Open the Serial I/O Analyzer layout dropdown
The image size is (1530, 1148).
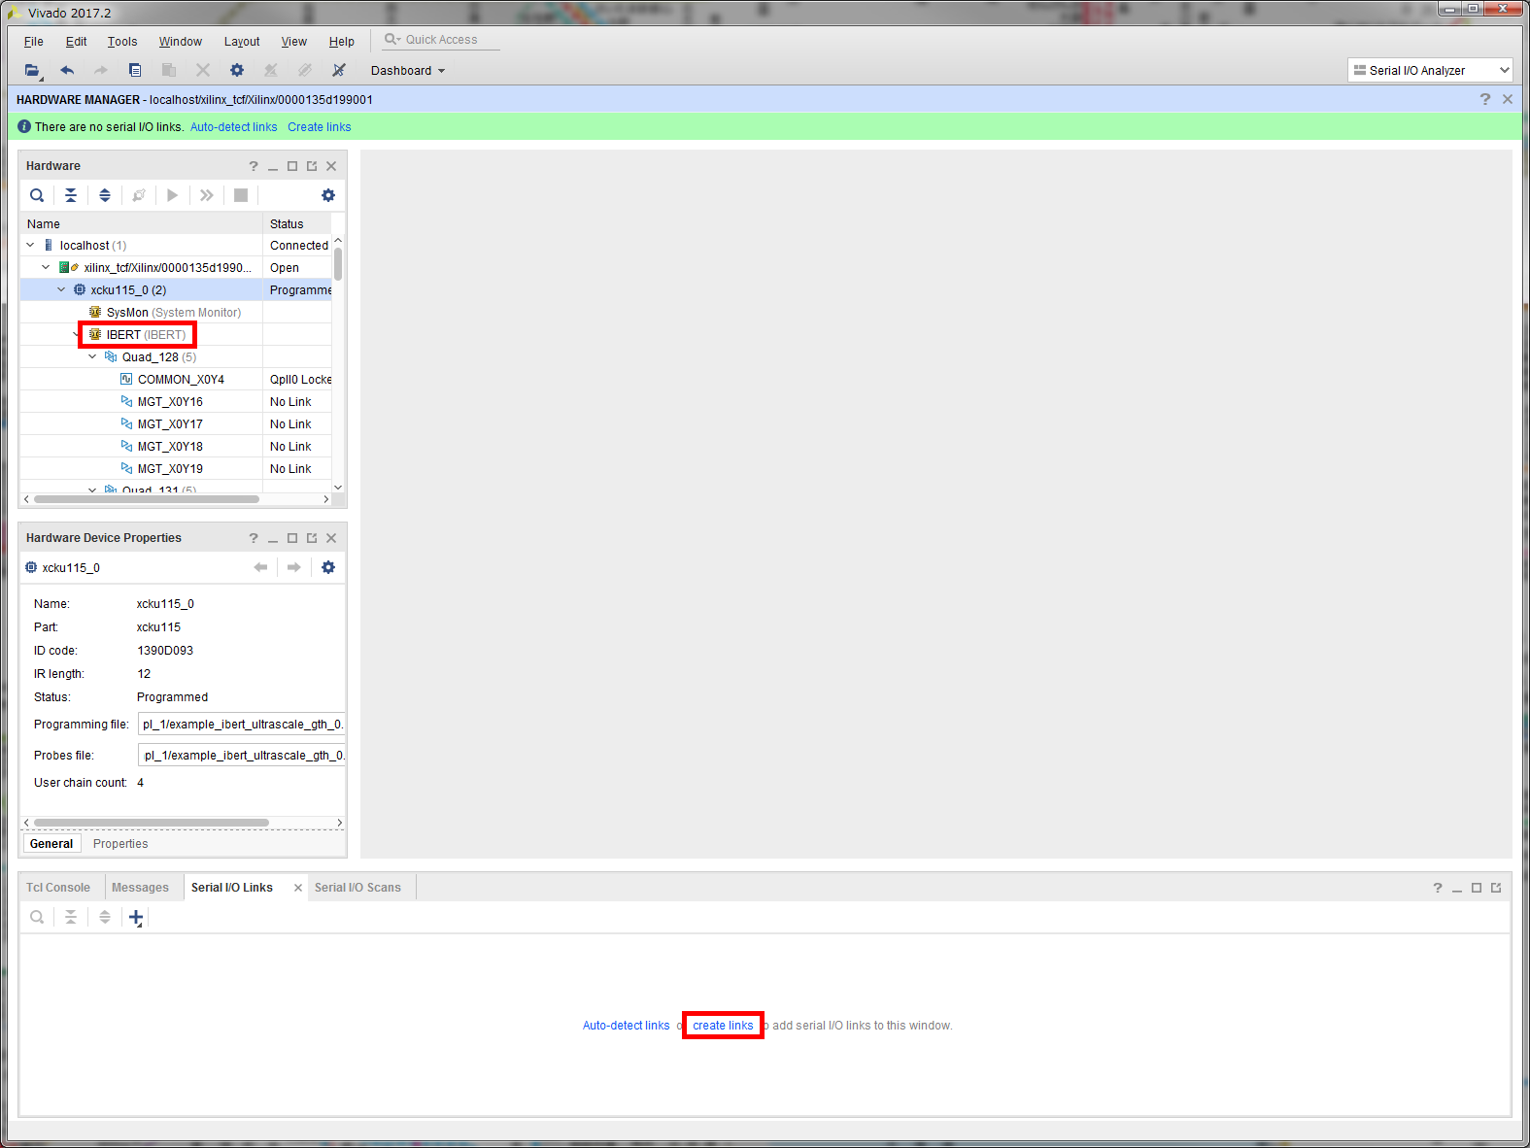tap(1431, 70)
